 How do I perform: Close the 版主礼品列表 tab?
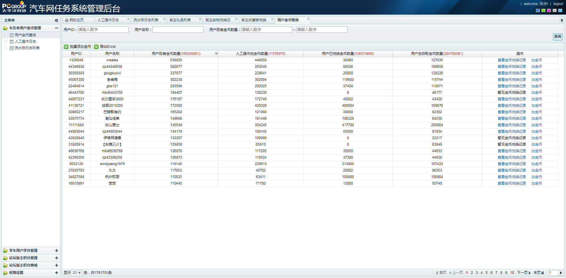click(x=200, y=19)
